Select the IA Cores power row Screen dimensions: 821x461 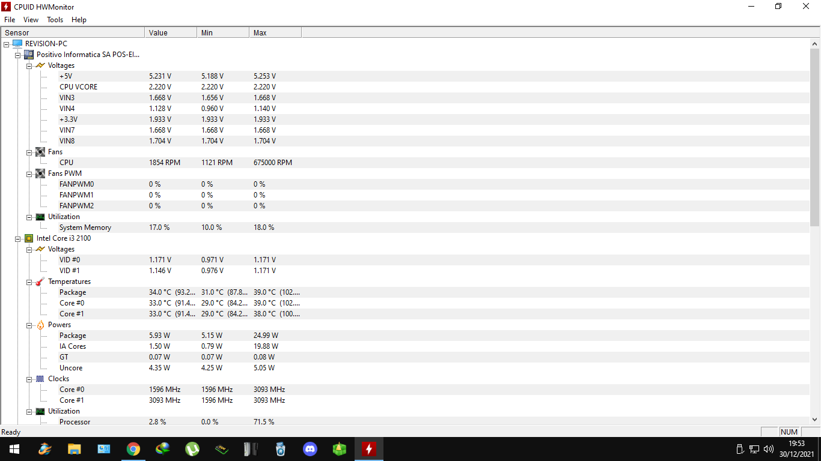pos(404,346)
